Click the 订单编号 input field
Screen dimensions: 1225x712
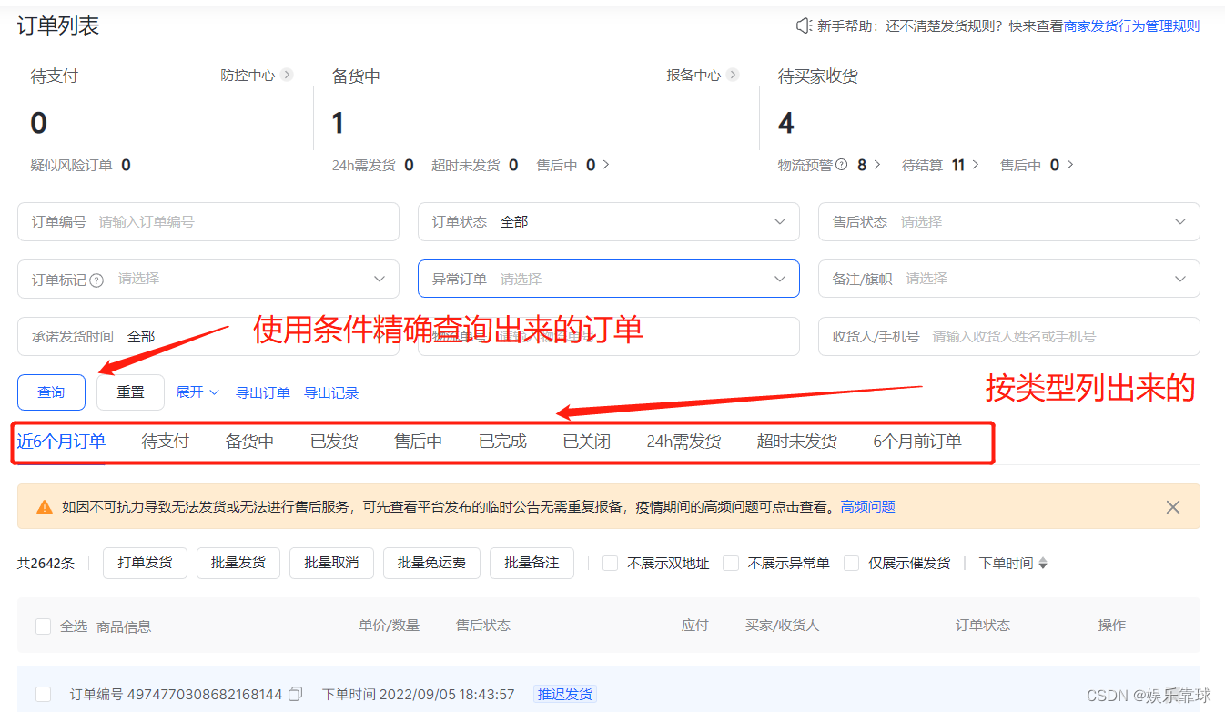208,221
